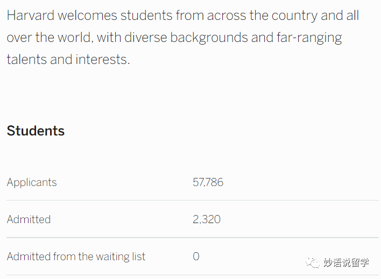Click the Admitted from the waiting list label
The width and height of the screenshot is (381, 279).
pos(76,256)
